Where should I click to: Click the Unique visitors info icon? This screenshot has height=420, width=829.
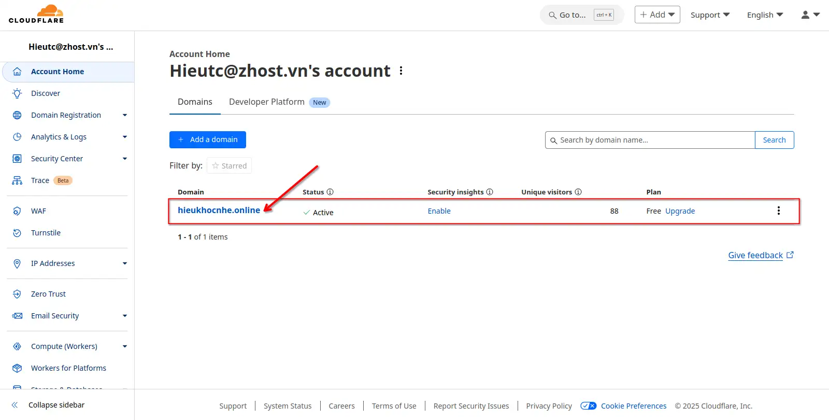578,192
